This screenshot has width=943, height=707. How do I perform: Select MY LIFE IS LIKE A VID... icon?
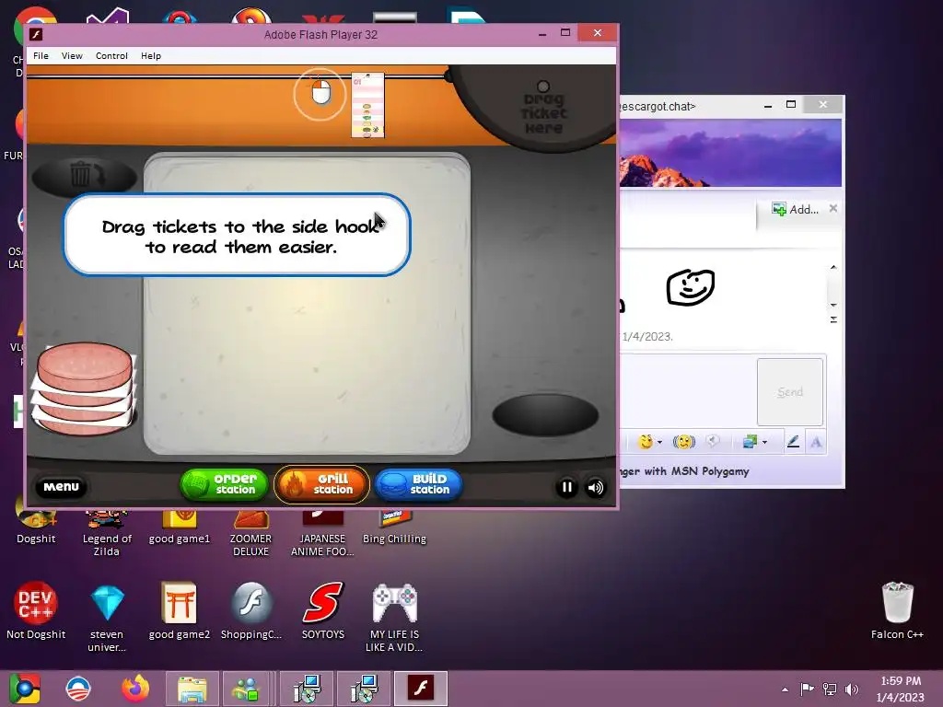[394, 618]
